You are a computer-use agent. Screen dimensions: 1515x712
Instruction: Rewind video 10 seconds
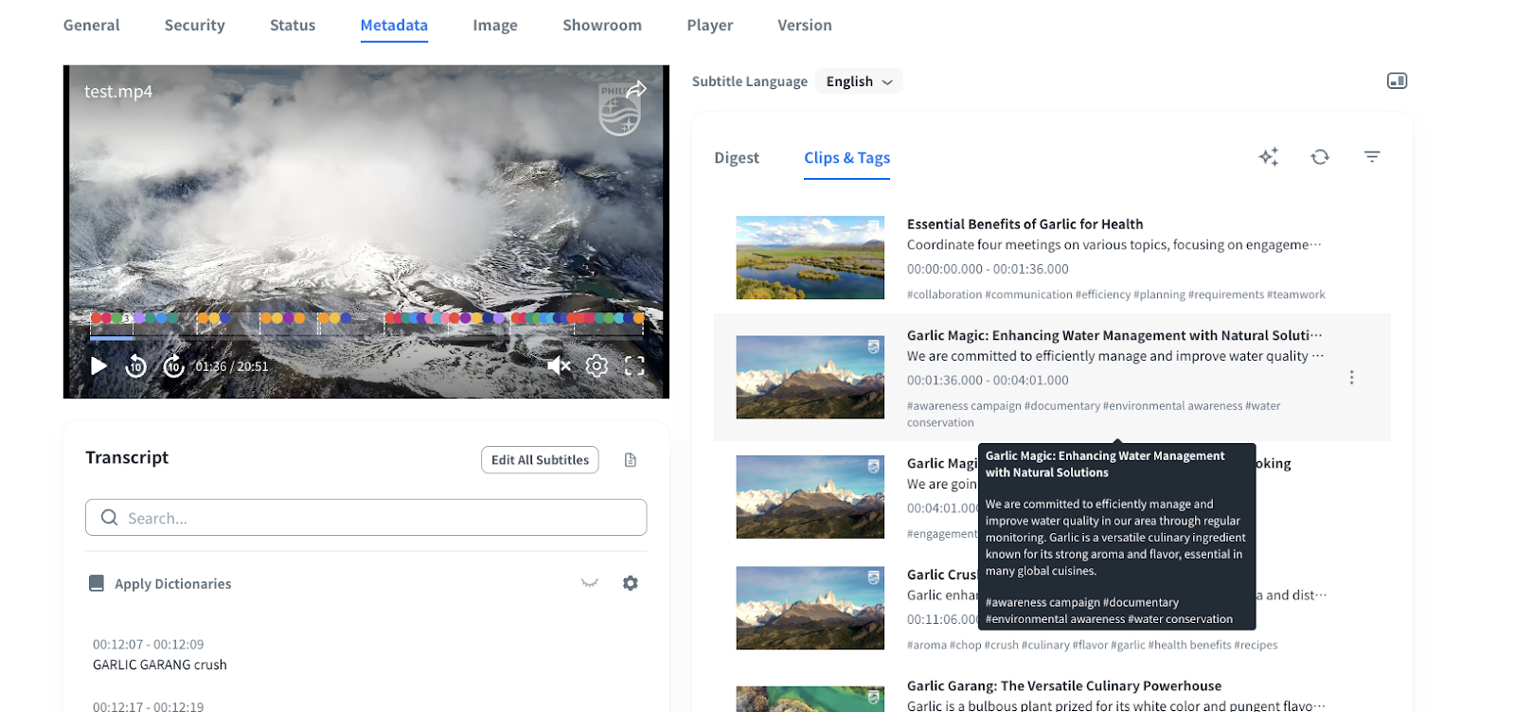click(x=136, y=366)
